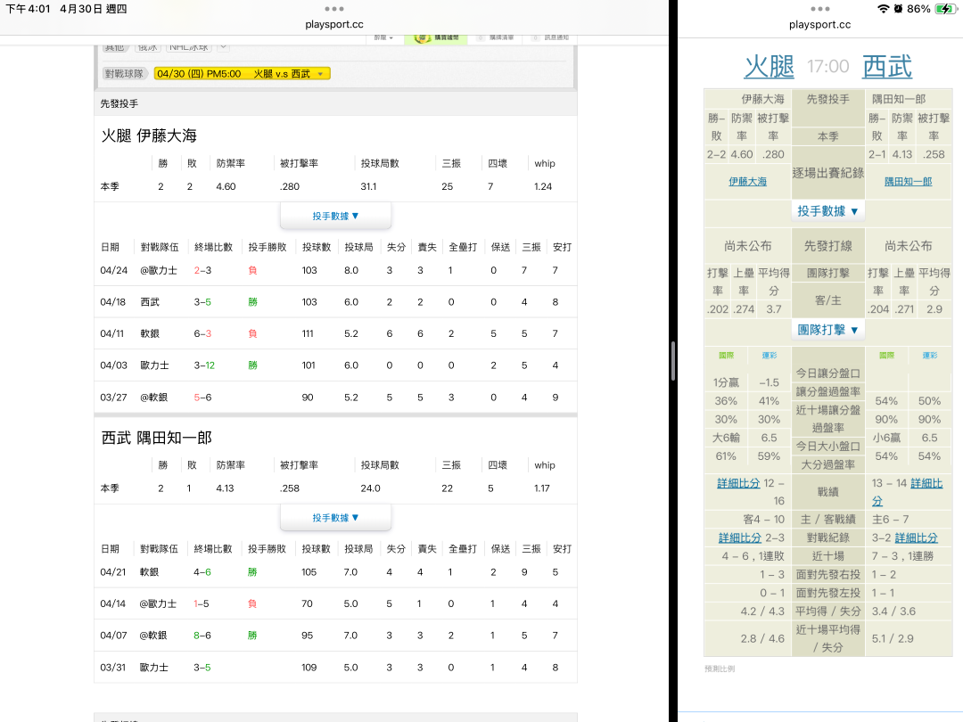The width and height of the screenshot is (963, 722).
Task: Open 詳細比分 link next to 12 – 16 record
Action: pos(738,483)
